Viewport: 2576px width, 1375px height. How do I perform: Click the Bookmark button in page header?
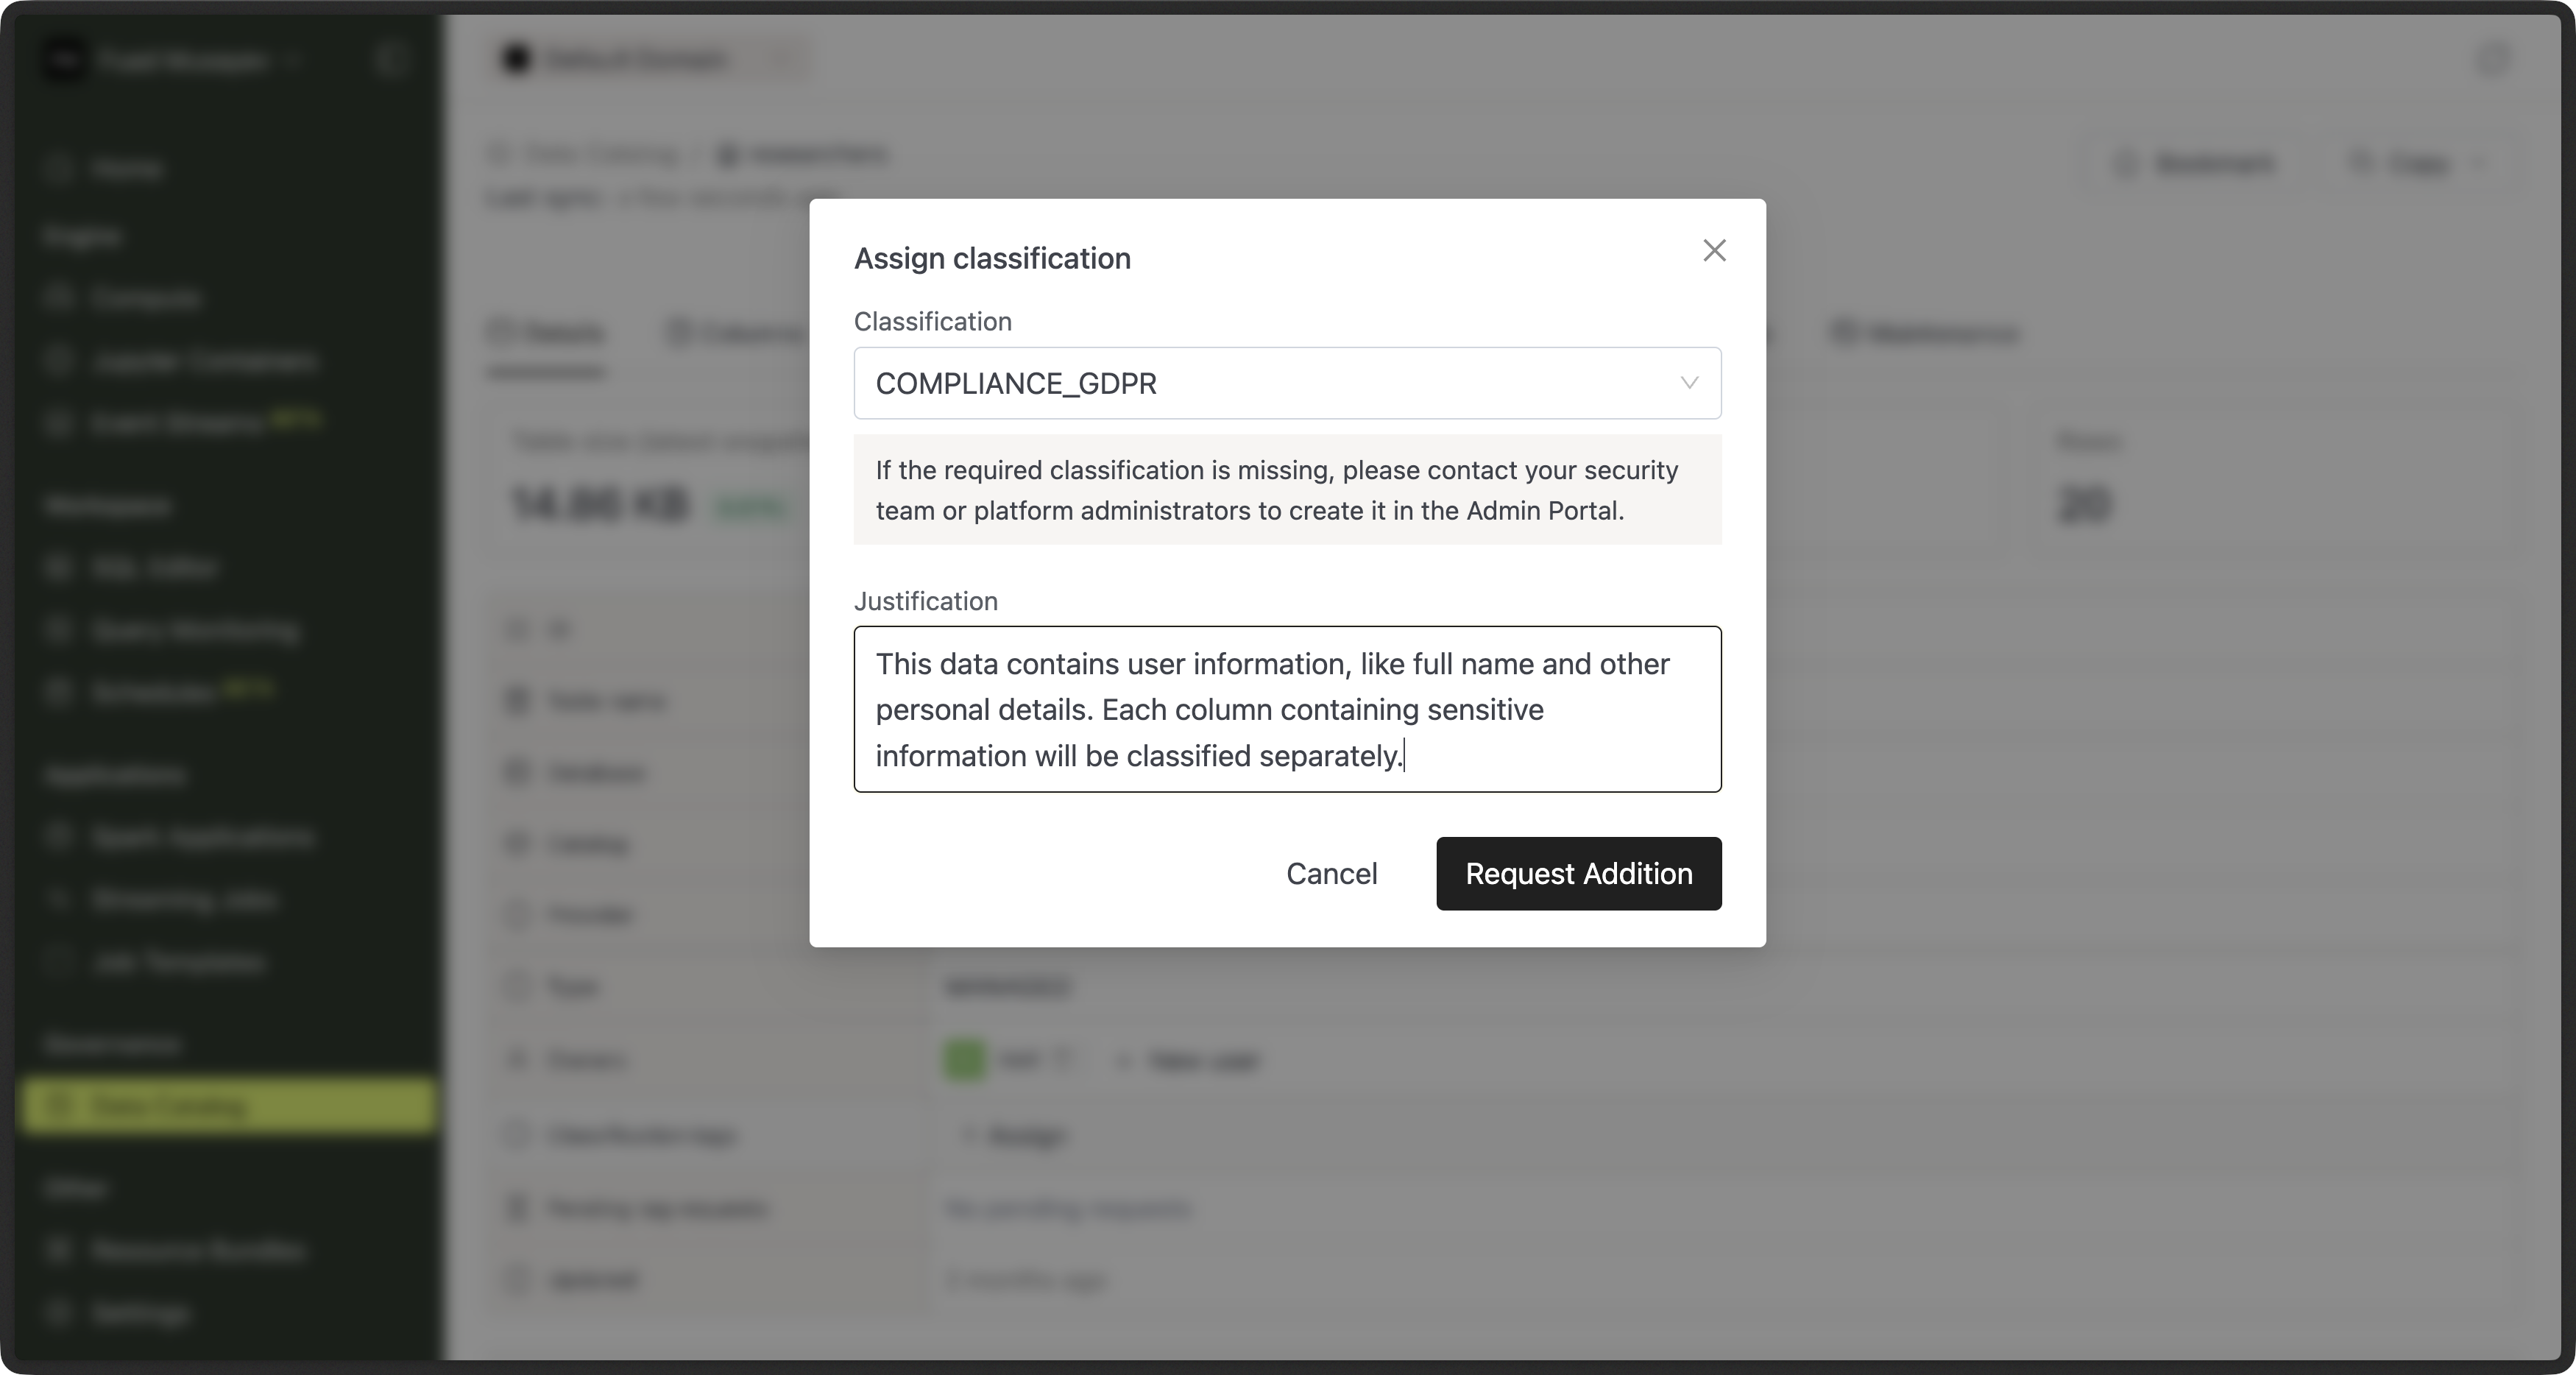[x=2196, y=163]
